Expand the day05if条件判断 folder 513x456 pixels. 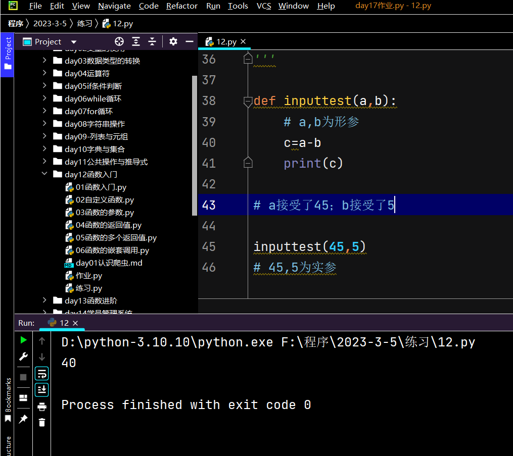pos(44,85)
